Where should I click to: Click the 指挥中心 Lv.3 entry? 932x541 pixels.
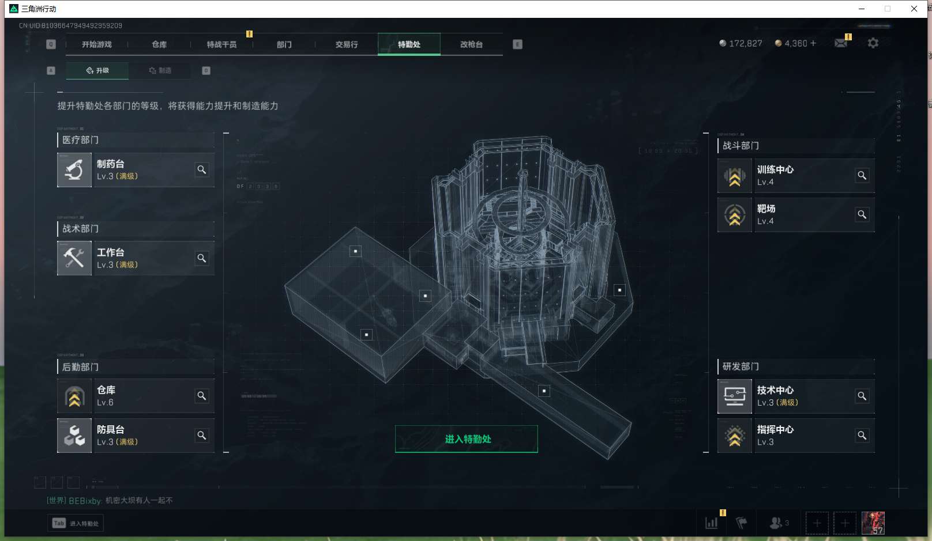[x=796, y=436]
